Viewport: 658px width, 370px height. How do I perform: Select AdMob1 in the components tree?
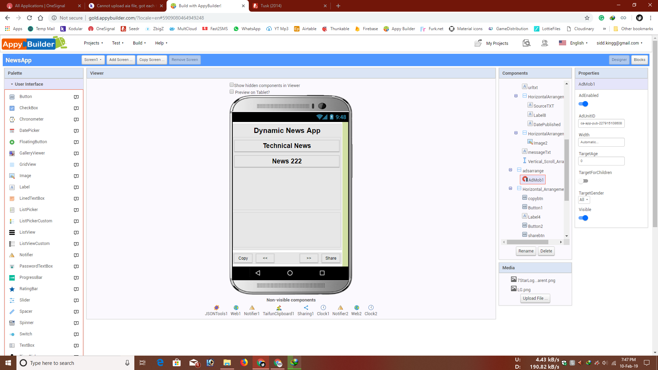535,180
